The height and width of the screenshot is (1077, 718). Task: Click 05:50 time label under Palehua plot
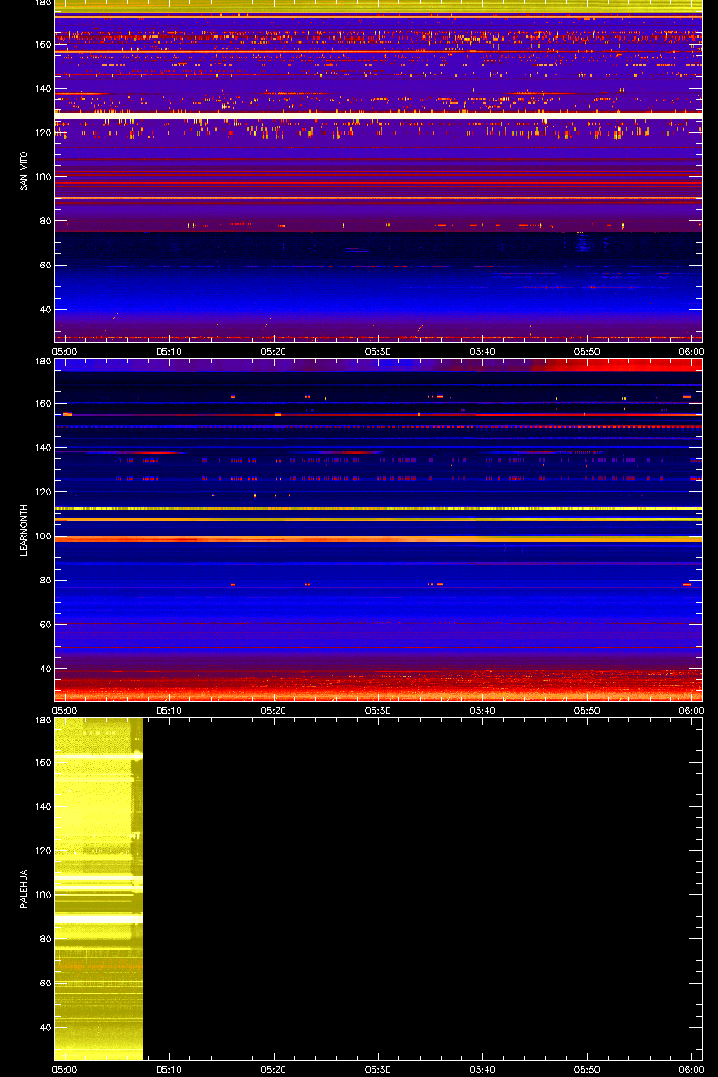click(587, 1070)
